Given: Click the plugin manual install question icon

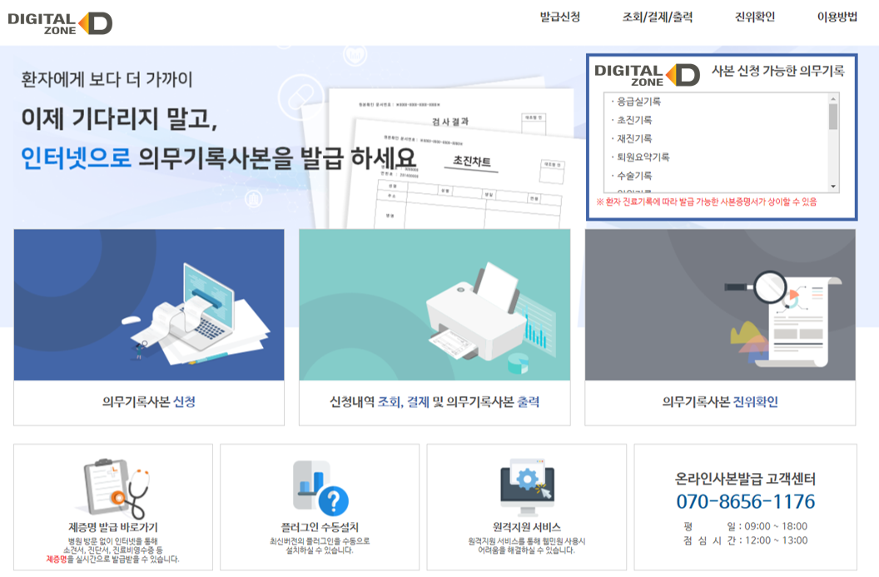Looking at the screenshot, I should pyautogui.click(x=320, y=488).
